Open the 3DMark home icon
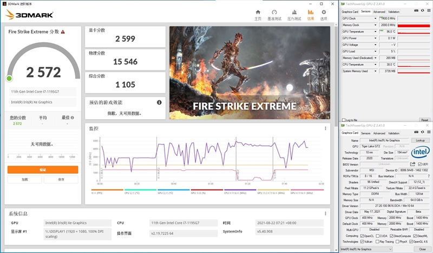This screenshot has width=433, height=253. tap(258, 12)
